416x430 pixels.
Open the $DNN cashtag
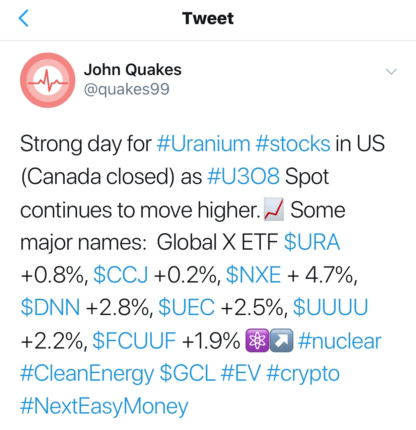click(50, 307)
